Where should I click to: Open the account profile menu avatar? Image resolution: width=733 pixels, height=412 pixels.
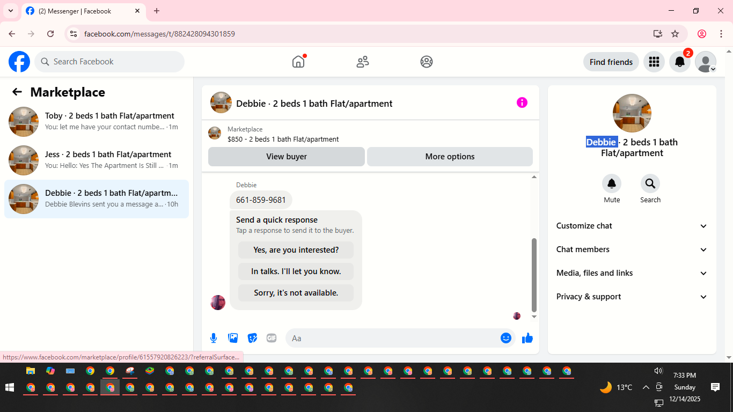coord(706,62)
